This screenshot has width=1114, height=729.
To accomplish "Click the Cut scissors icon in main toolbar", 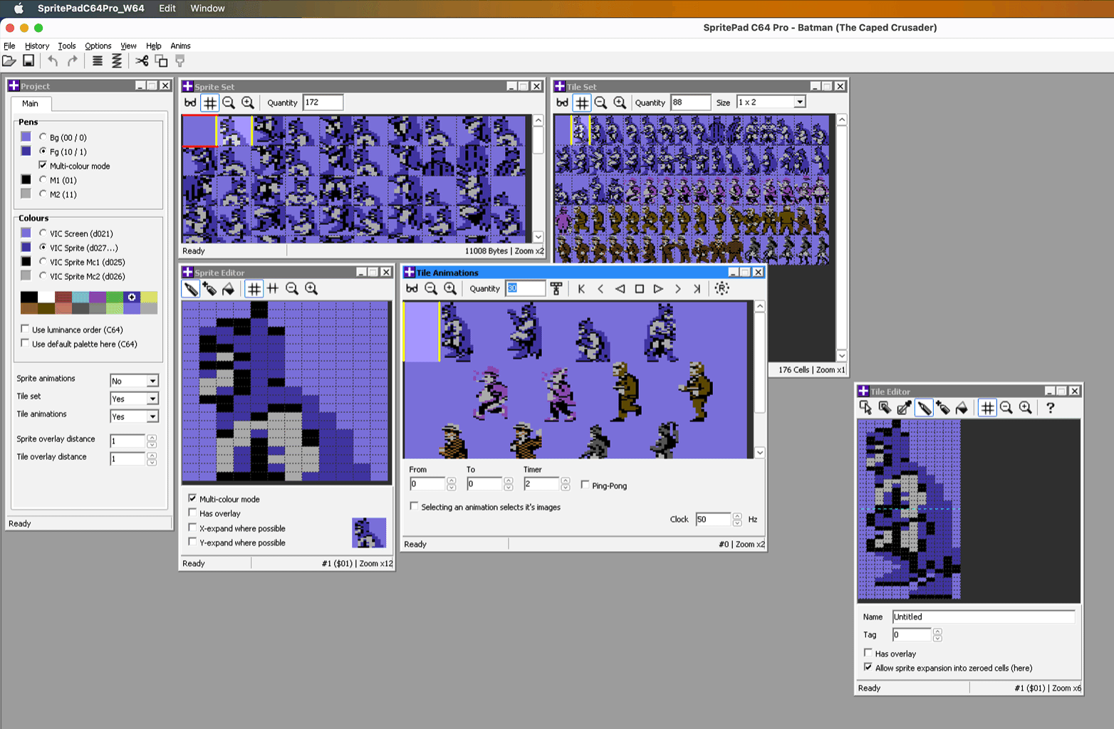I will click(142, 61).
